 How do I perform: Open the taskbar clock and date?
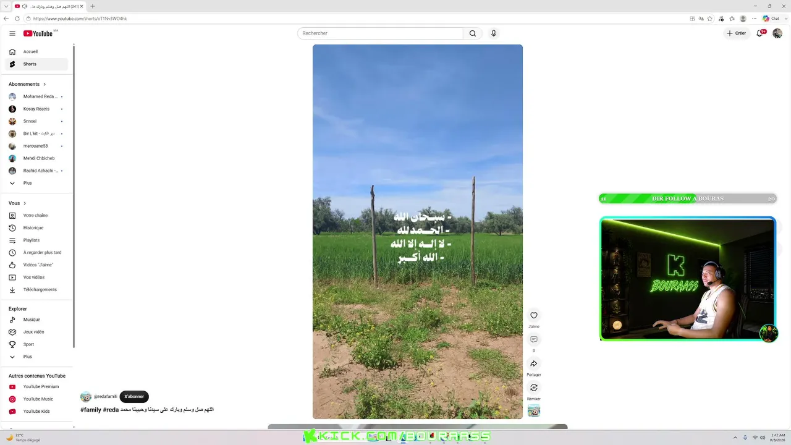[778, 438]
